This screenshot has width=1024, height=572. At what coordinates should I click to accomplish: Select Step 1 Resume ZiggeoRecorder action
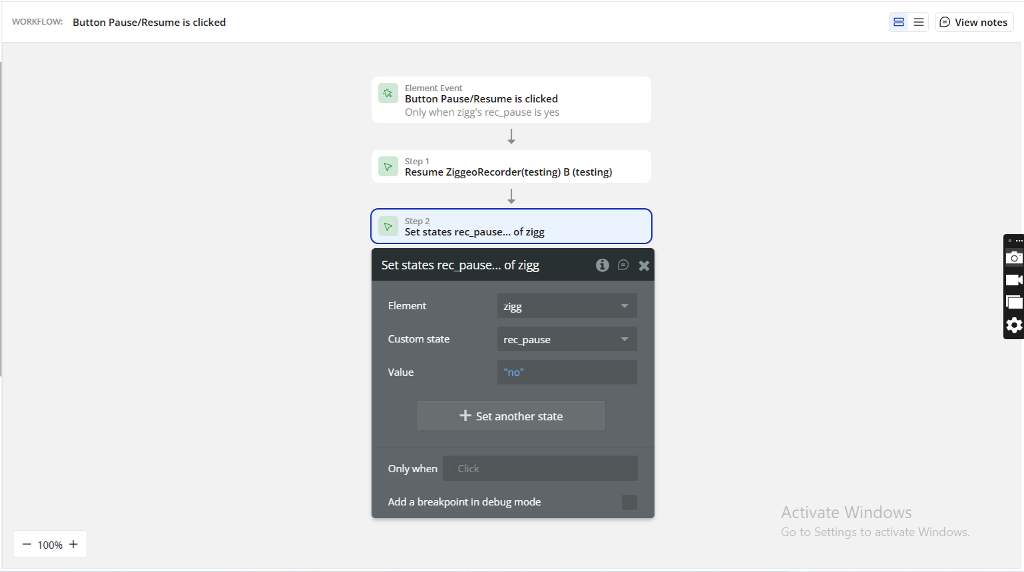(511, 166)
